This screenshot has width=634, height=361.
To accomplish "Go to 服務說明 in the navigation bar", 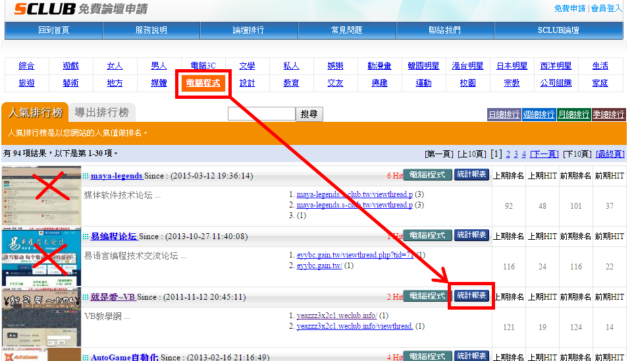I will pyautogui.click(x=151, y=30).
